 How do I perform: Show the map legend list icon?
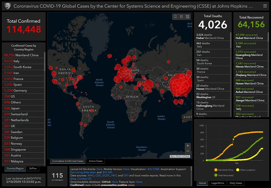coord(182,17)
